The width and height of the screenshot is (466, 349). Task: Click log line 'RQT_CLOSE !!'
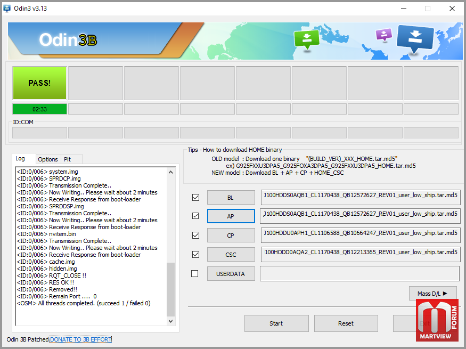[x=52, y=275]
